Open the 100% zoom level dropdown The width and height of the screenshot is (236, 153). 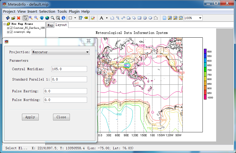tap(200, 18)
